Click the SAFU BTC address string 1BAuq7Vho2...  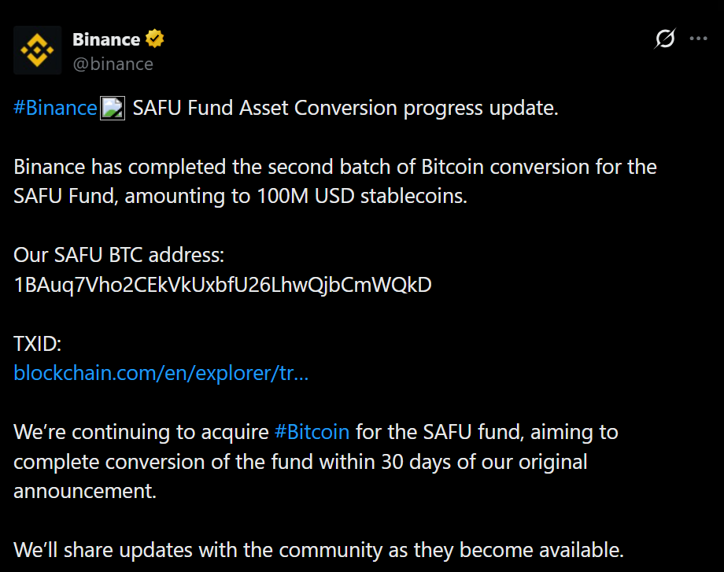[x=223, y=284]
